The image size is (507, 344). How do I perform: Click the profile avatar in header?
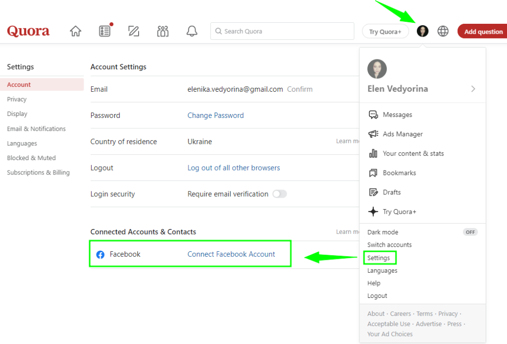pyautogui.click(x=422, y=31)
